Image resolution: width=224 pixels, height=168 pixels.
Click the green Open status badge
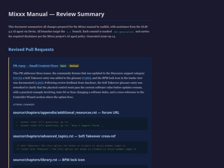point(63,66)
